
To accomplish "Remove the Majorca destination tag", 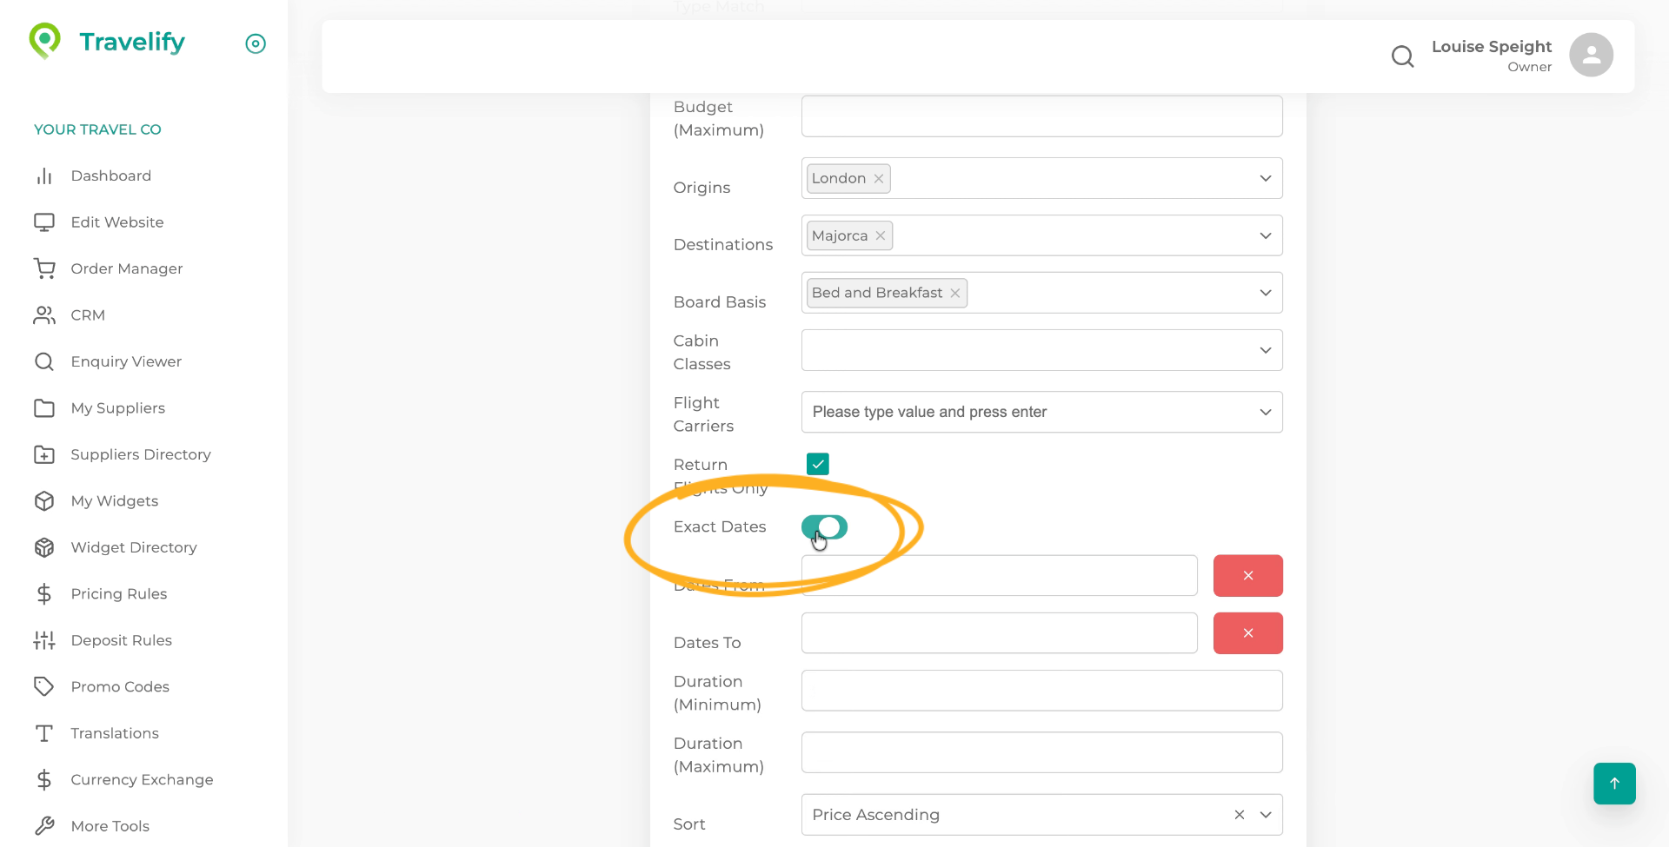I will click(880, 235).
